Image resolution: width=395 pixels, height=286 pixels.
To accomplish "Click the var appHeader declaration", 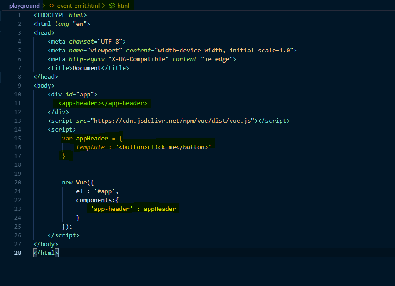I will pos(92,139).
